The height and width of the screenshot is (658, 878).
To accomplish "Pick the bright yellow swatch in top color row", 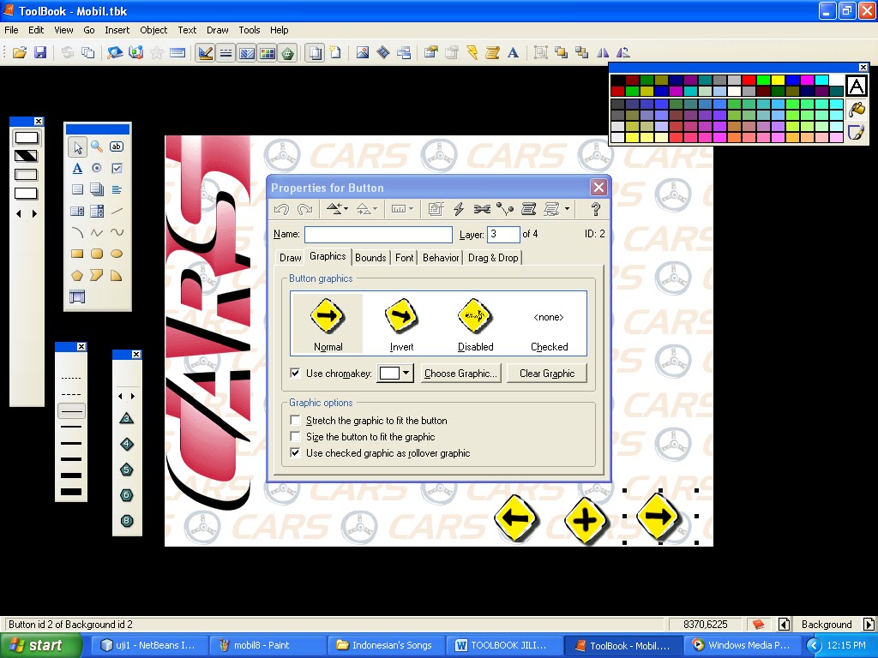I will coord(778,81).
